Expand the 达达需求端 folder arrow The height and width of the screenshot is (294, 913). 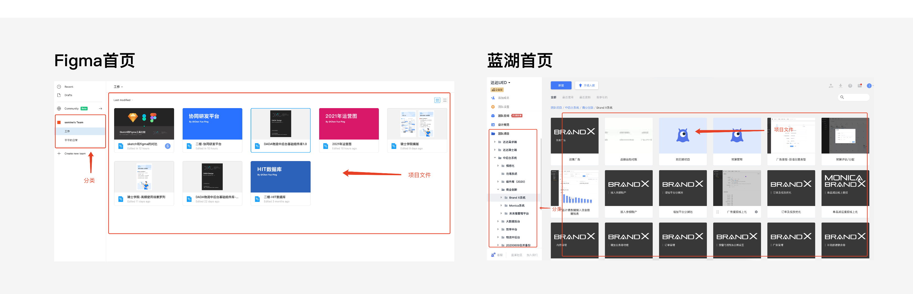[495, 142]
